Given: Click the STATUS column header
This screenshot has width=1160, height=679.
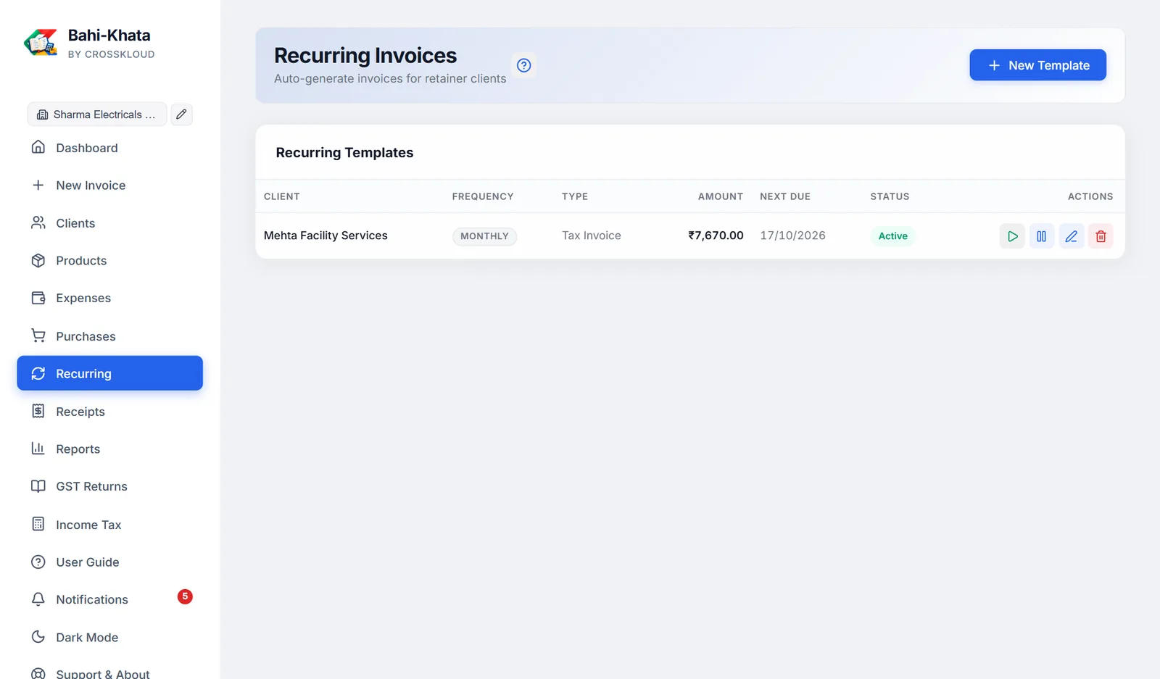Looking at the screenshot, I should coord(890,196).
